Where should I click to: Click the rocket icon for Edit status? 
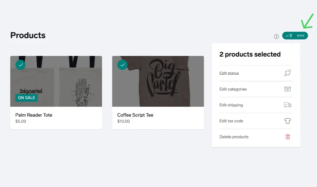pos(288,73)
